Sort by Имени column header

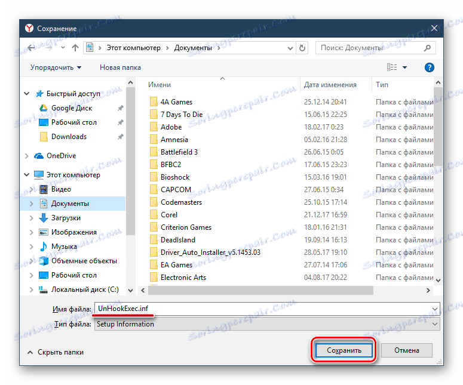pyautogui.click(x=160, y=85)
